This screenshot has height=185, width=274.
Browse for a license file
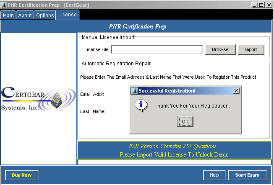click(220, 49)
